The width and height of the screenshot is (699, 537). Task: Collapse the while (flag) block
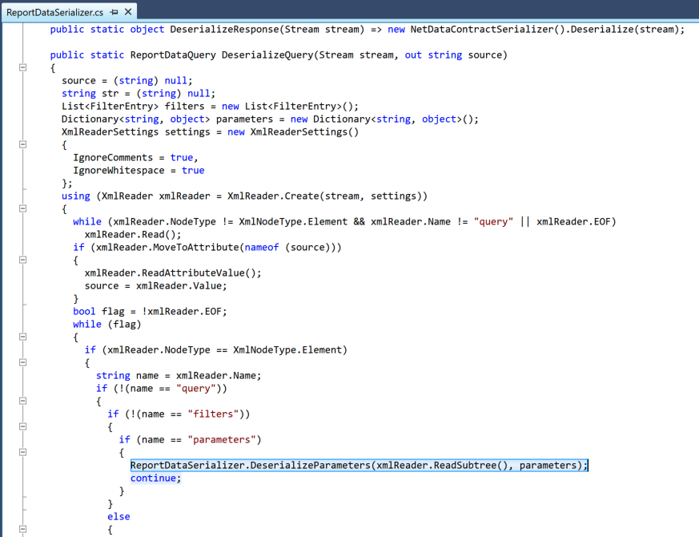23,337
